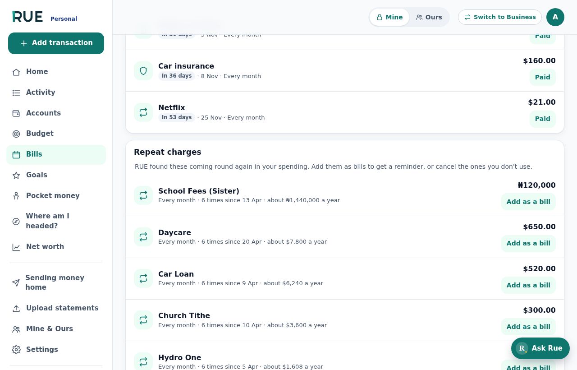577x370 pixels.
Task: Click Paid status for Netflix
Action: coord(543,119)
